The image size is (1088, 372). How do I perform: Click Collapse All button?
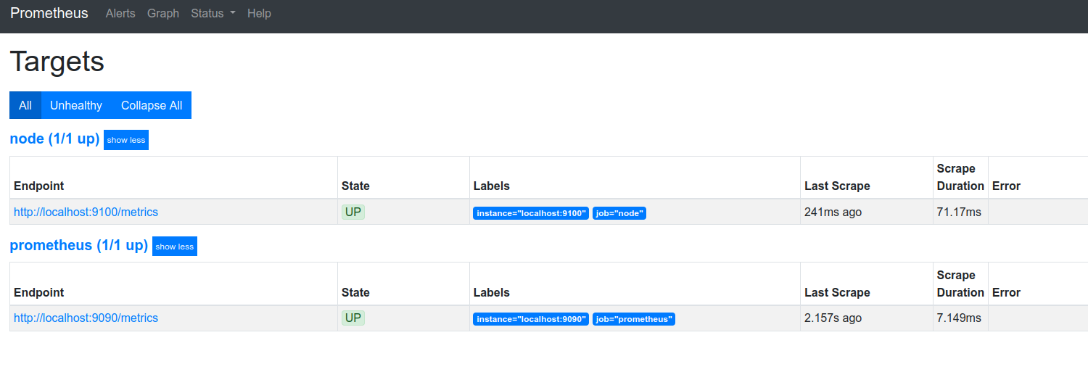152,105
